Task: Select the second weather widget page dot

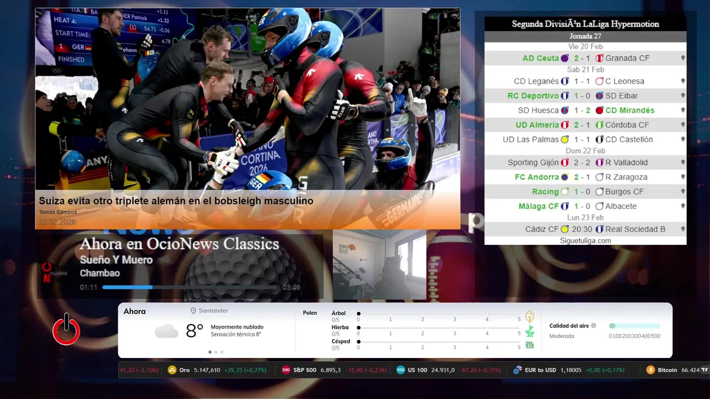Action: pyautogui.click(x=216, y=352)
